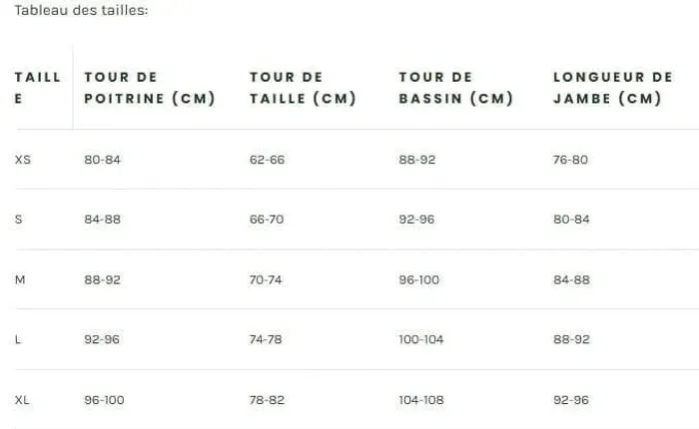This screenshot has width=699, height=429.
Task: Click the 96-100 hip value for M
Action: pos(419,279)
